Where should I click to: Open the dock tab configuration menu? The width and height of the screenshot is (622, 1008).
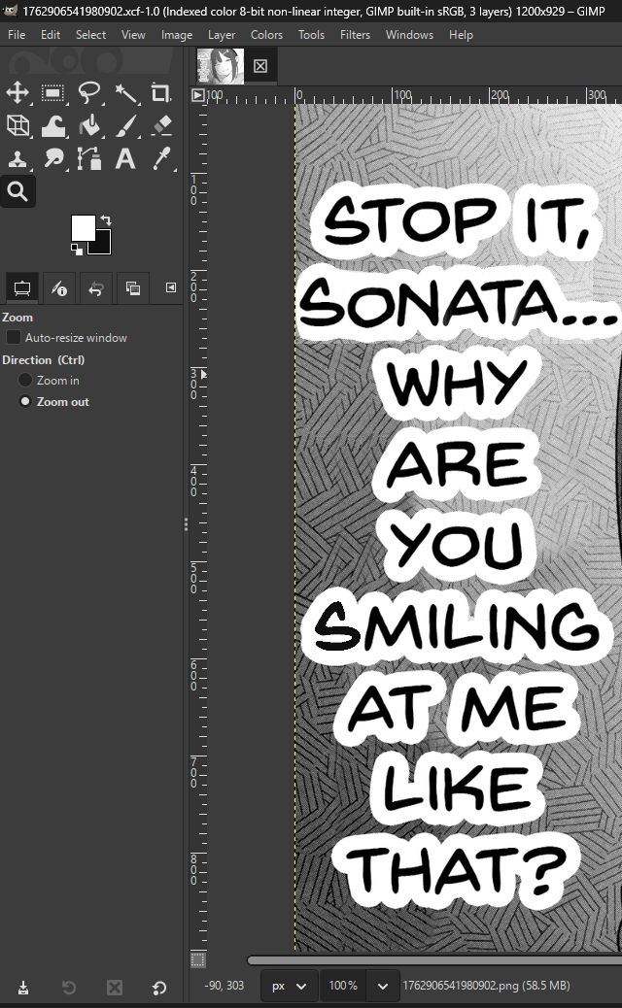(170, 287)
